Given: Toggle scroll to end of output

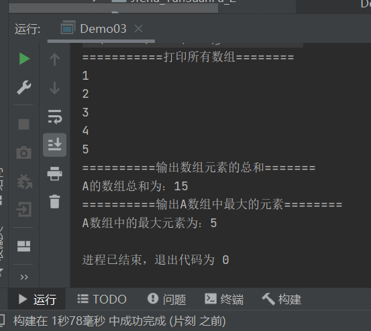Looking at the screenshot, I should (54, 145).
